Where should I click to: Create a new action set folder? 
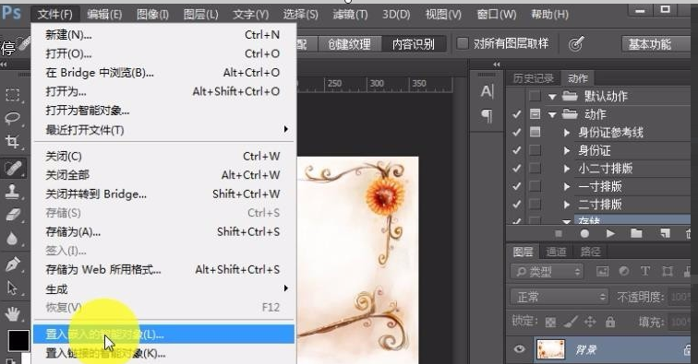[x=636, y=233]
